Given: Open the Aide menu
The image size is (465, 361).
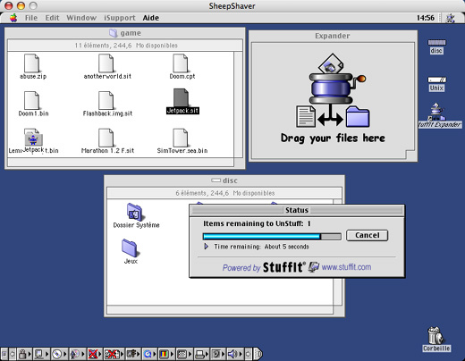Looking at the screenshot, I should pyautogui.click(x=151, y=18).
